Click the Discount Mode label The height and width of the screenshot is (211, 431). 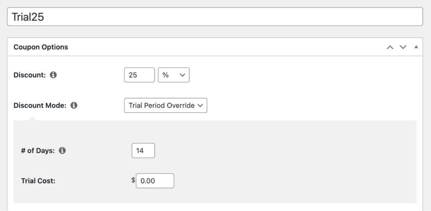tap(40, 105)
